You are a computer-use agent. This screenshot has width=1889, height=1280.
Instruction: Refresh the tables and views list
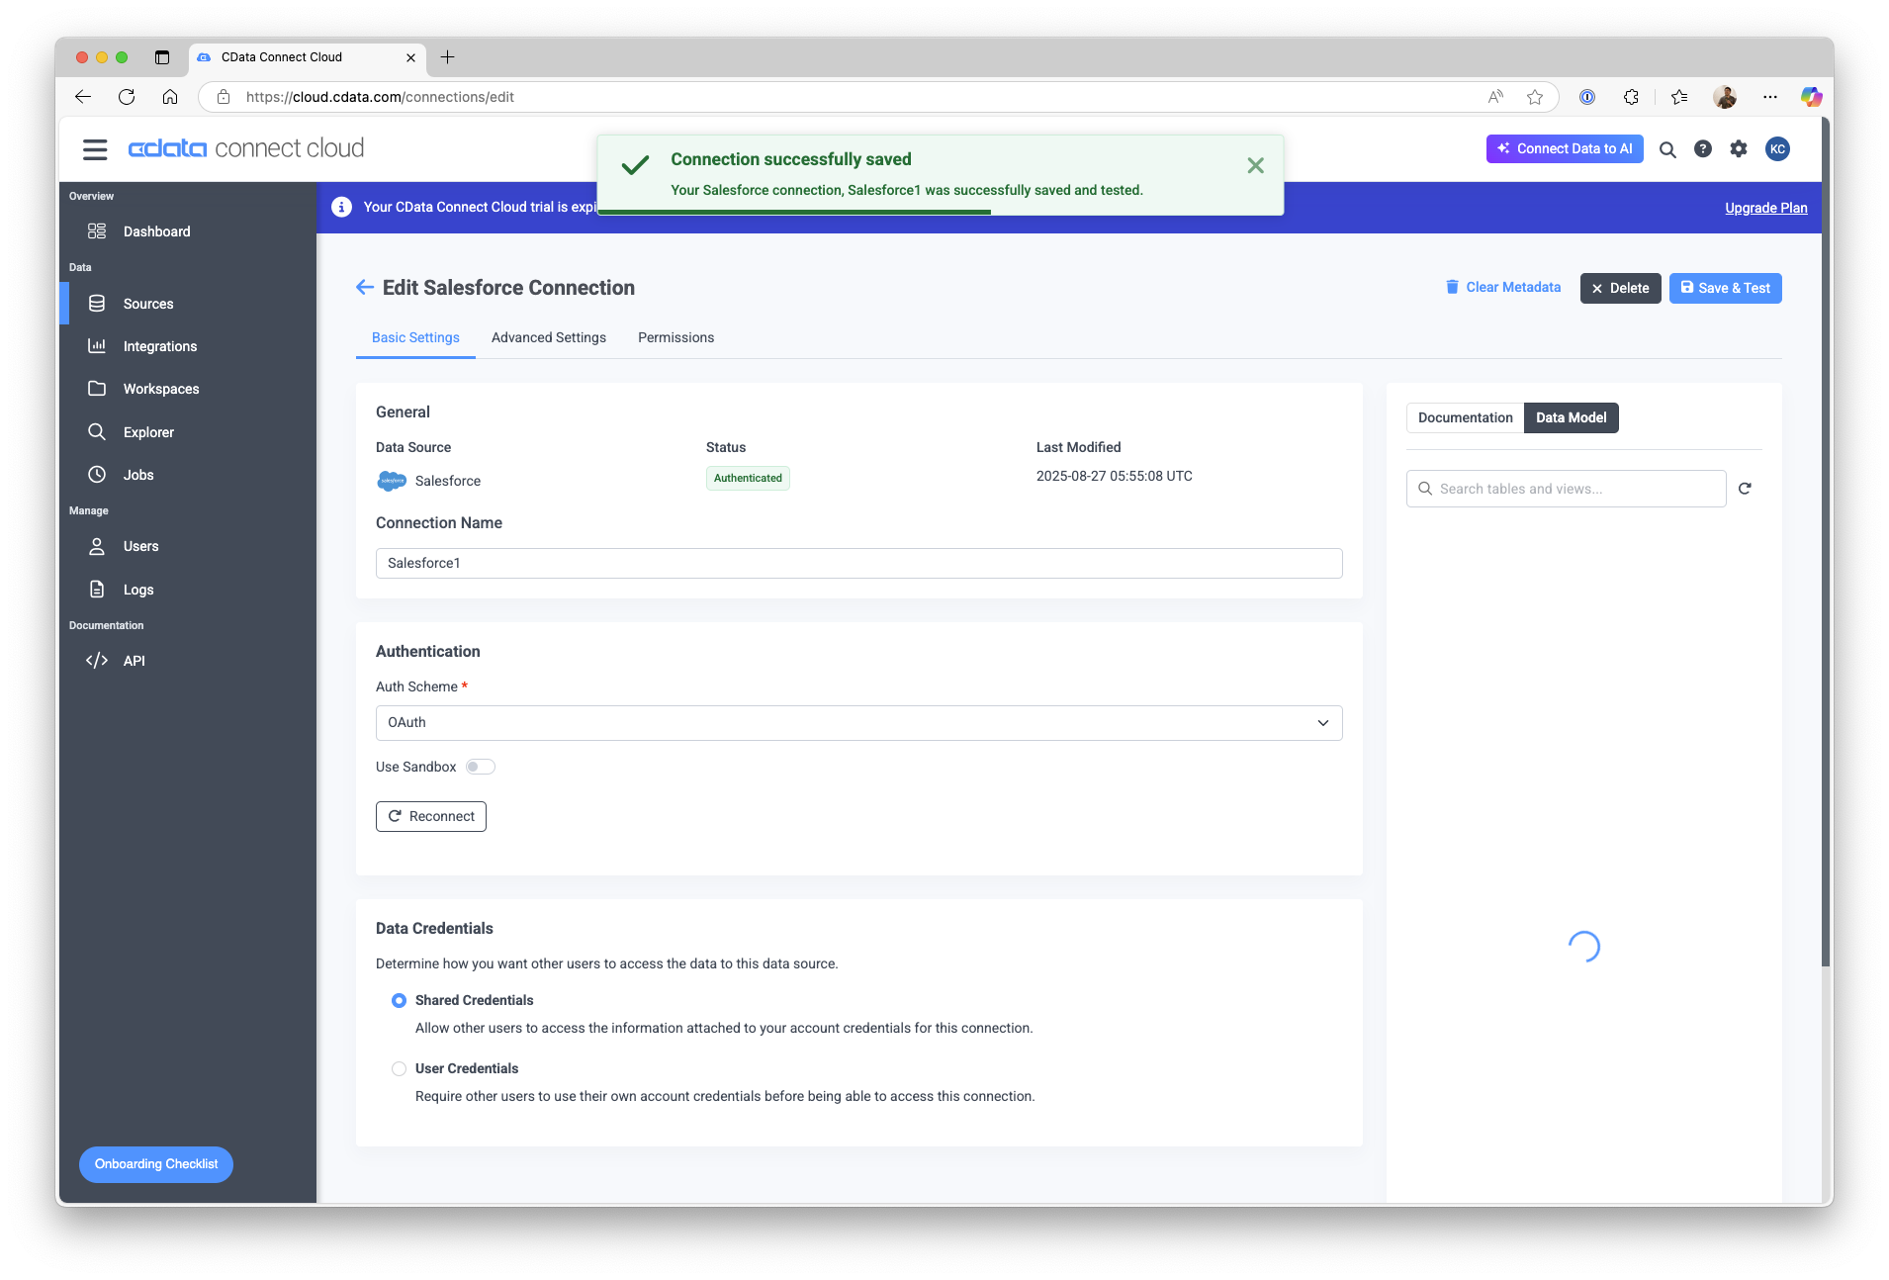point(1745,489)
